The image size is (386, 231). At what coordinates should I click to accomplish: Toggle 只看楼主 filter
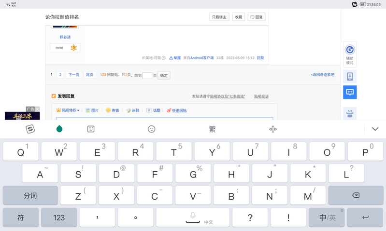point(219,17)
